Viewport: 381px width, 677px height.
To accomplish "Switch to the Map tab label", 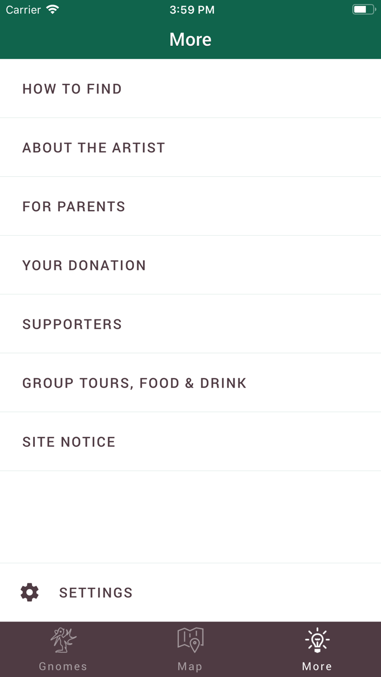I will 190,666.
